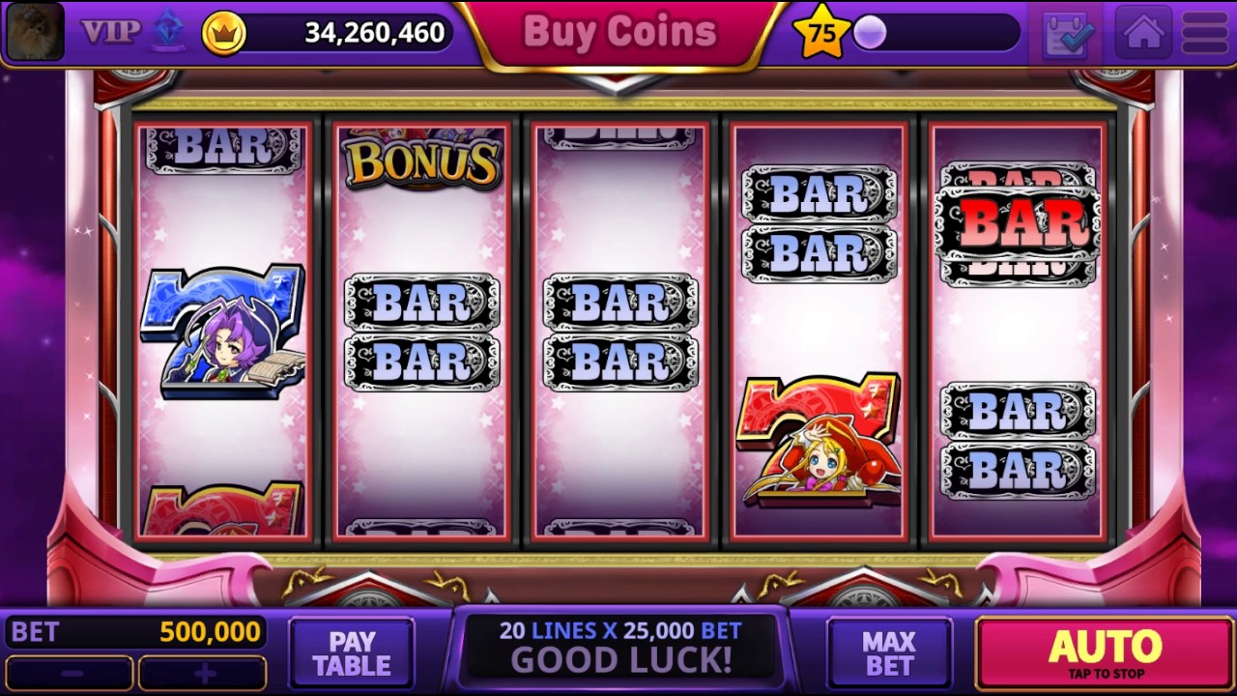This screenshot has height=696, width=1237.
Task: Click the gold crown coin icon
Action: (x=223, y=33)
